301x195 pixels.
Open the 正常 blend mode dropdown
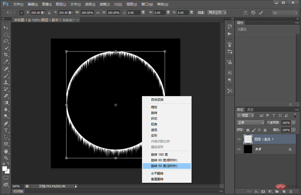tap(250, 122)
